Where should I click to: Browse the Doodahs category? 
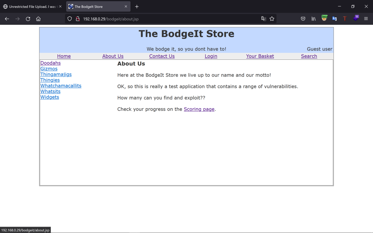[x=50, y=63]
